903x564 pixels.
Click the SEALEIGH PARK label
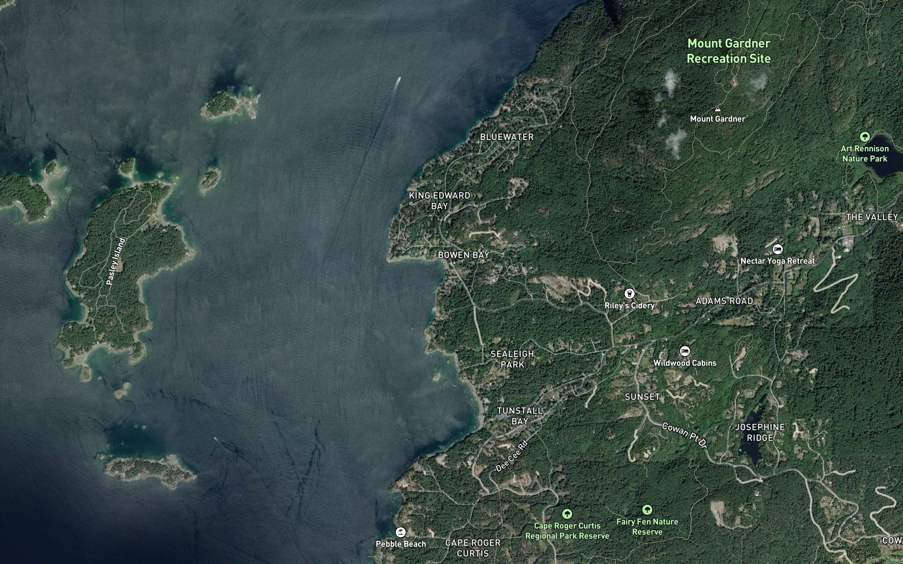pos(512,359)
